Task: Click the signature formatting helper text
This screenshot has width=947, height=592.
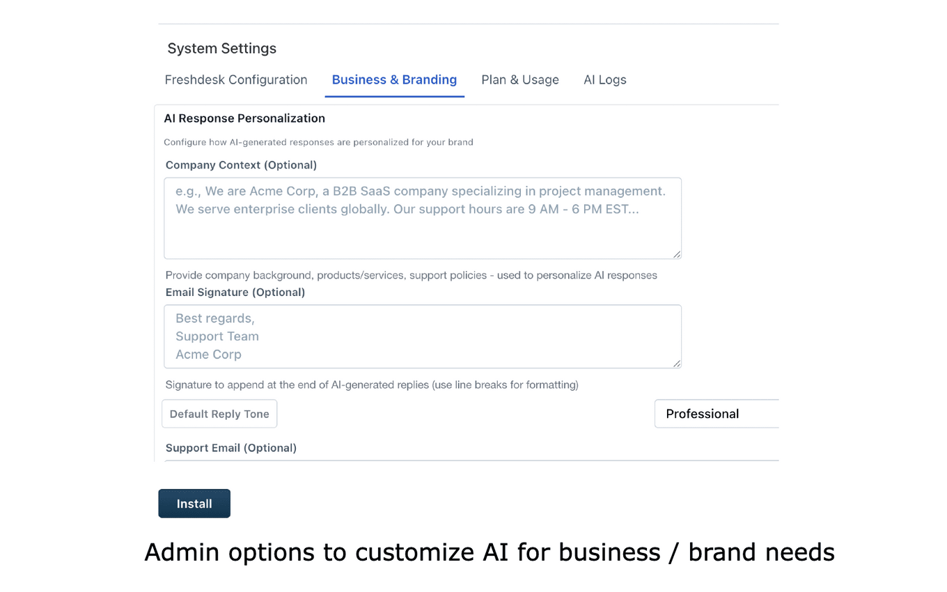Action: pyautogui.click(x=372, y=384)
